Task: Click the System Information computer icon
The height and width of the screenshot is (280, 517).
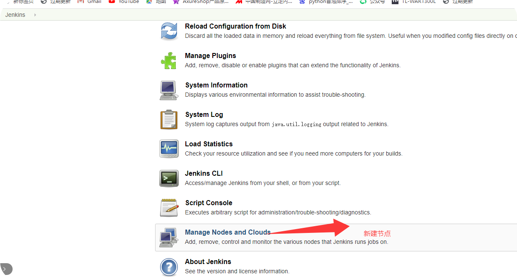Action: click(169, 90)
